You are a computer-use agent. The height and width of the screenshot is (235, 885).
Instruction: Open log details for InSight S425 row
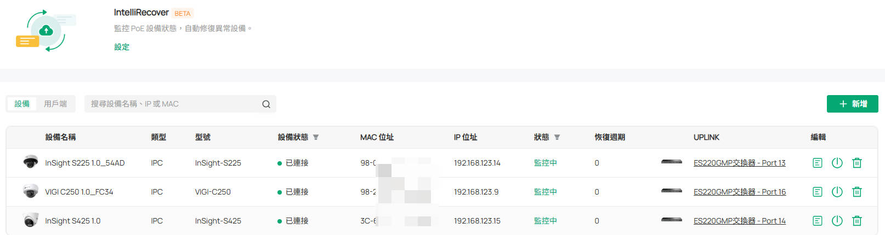(x=817, y=221)
